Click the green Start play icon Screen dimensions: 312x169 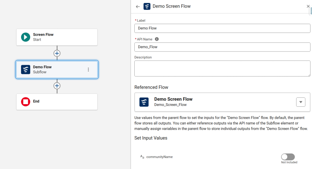tap(26, 37)
